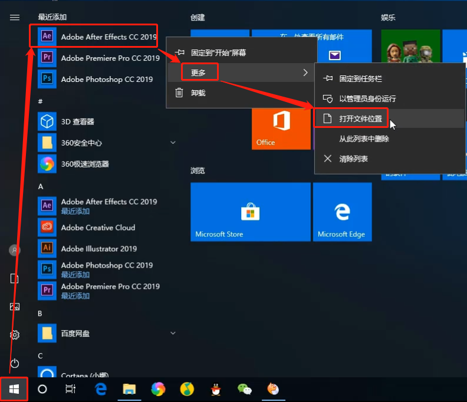Open Task View on the taskbar
The image size is (467, 402).
[70, 389]
